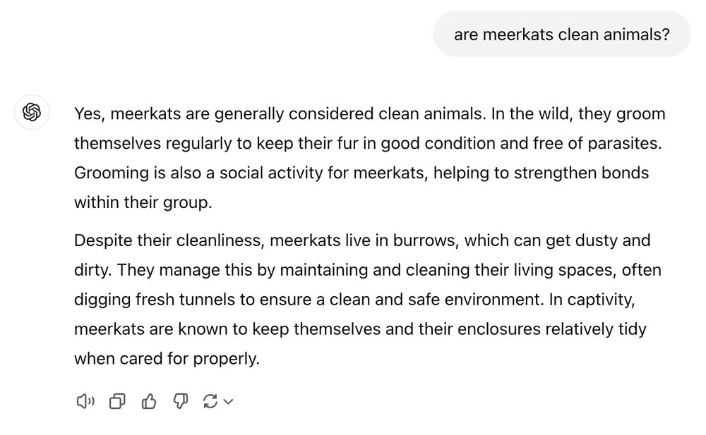Click the question 'are meerkats clean animals?'
Screen dimensions: 706x435
[x=562, y=33]
